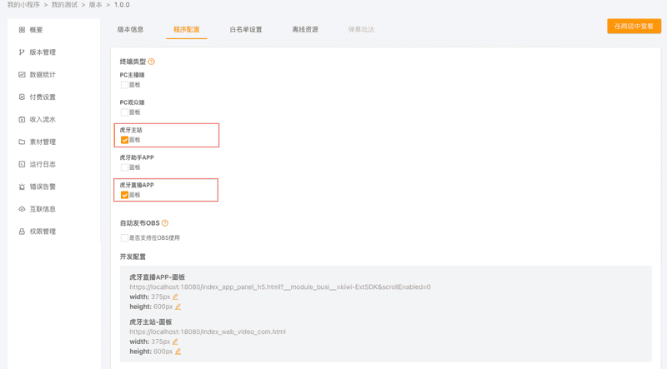Image resolution: width=667 pixels, height=369 pixels.
Task: Uncheck 面板 checkbox under 虎牙主站
Action: click(124, 140)
